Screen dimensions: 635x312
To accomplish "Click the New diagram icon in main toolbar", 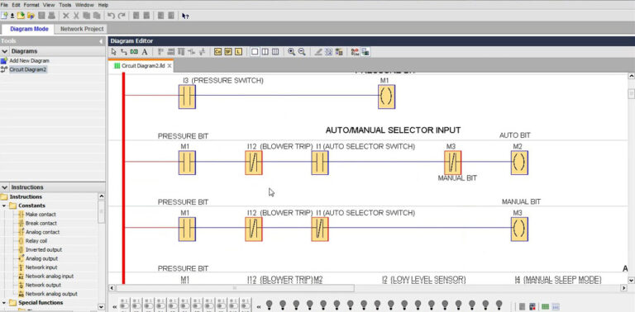I will pyautogui.click(x=4, y=16).
